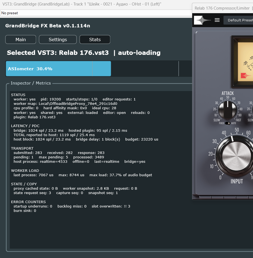Click the 'pid: 19200' value
Screen dimensions: 253x258
(x=51, y=99)
